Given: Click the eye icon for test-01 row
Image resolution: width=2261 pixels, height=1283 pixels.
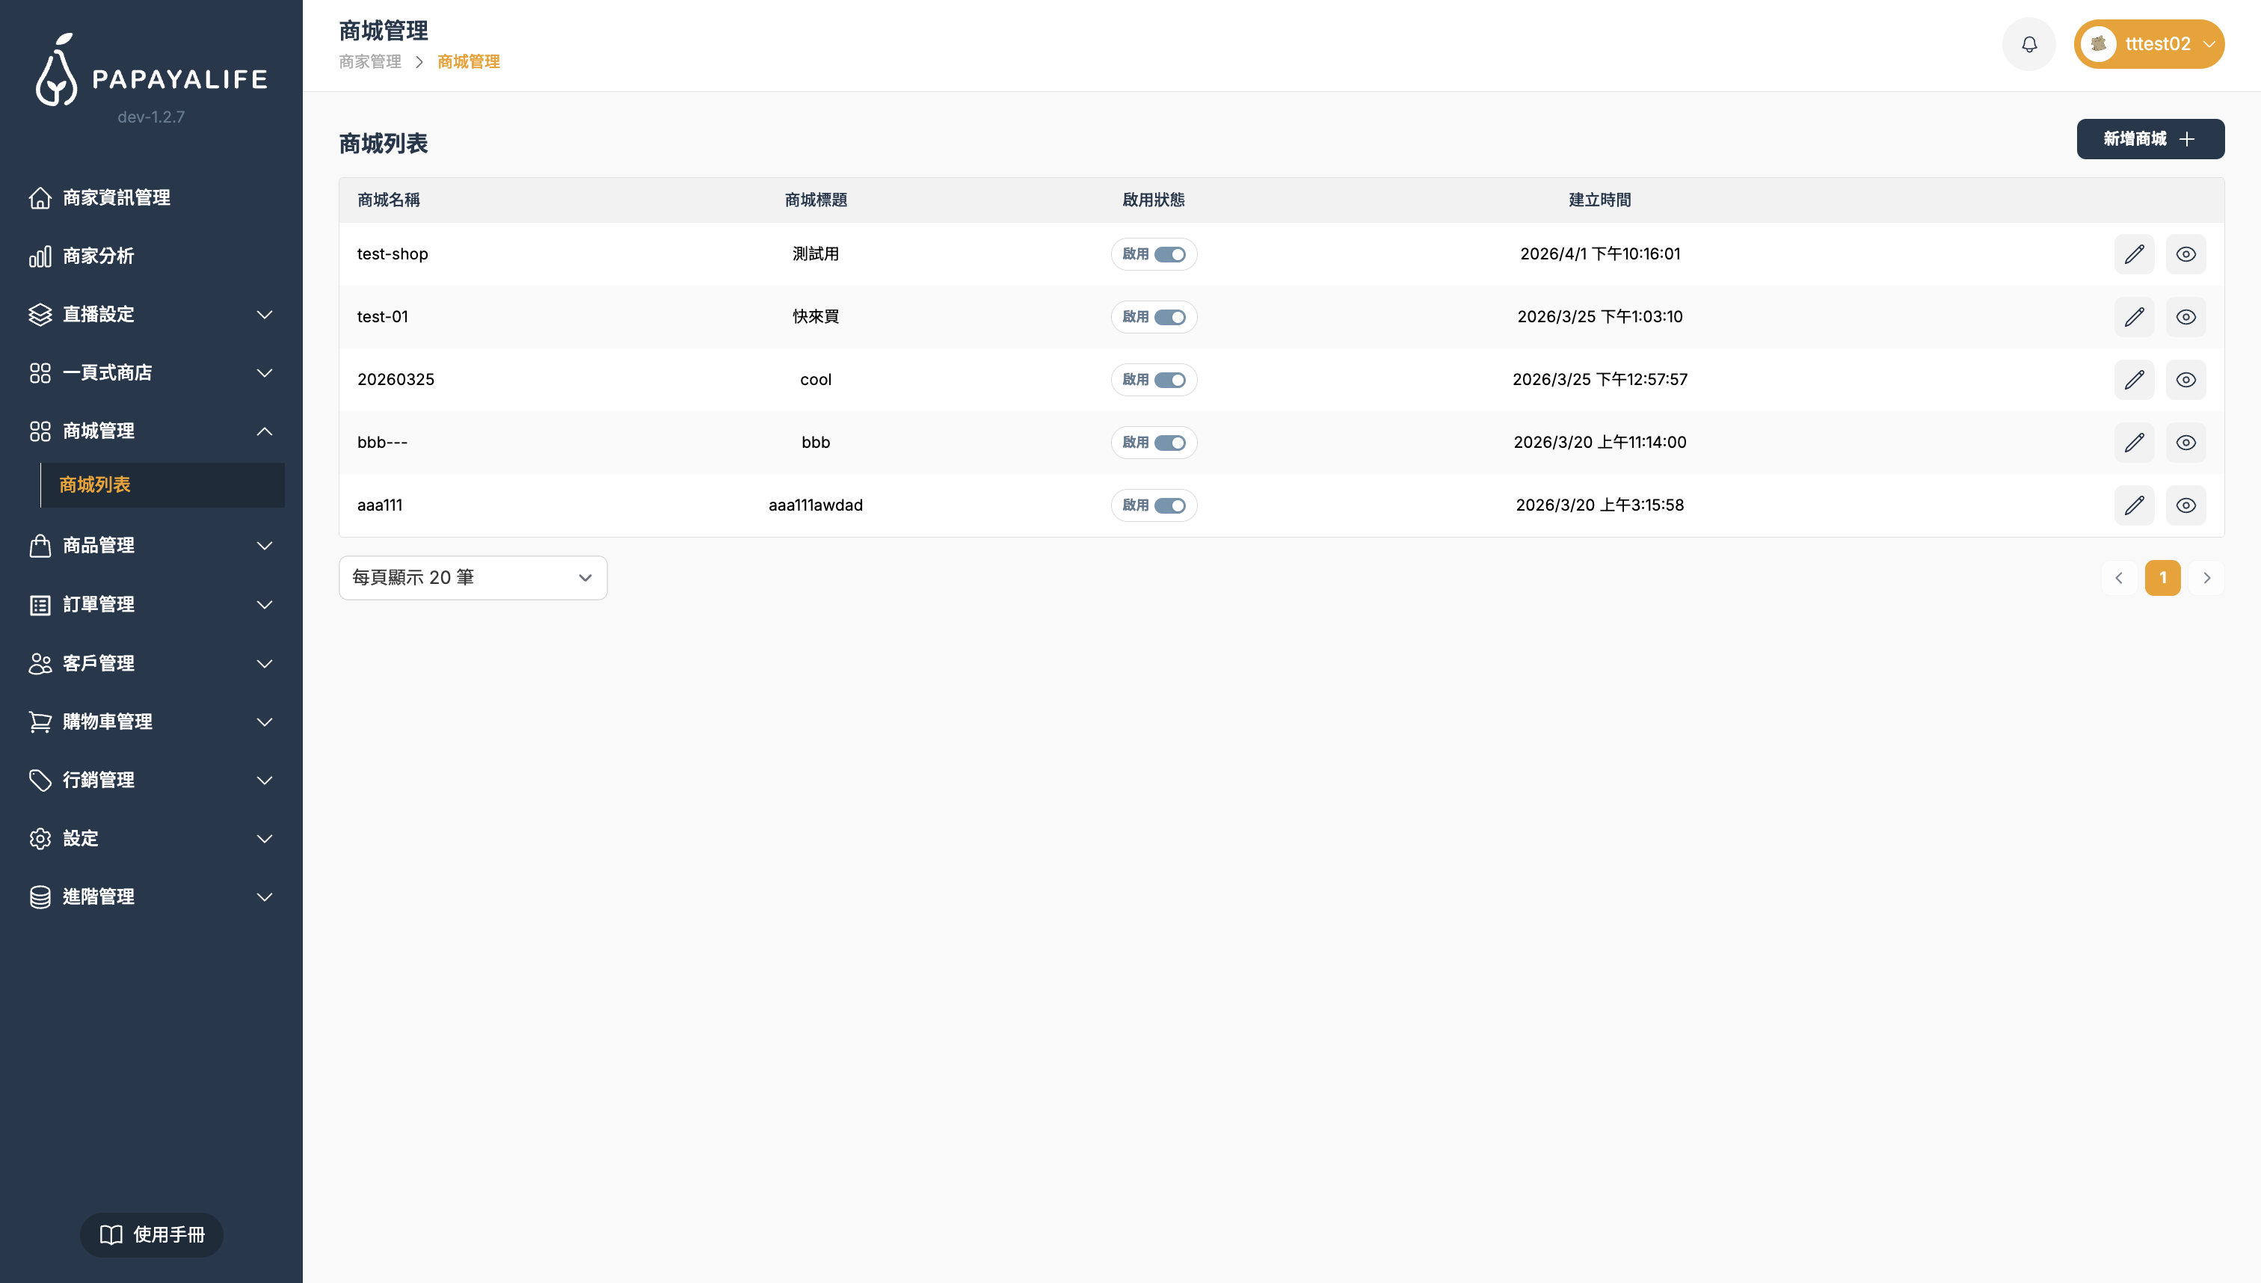Looking at the screenshot, I should 2185,317.
